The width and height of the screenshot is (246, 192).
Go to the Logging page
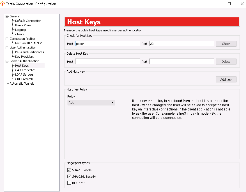[x=20, y=30]
